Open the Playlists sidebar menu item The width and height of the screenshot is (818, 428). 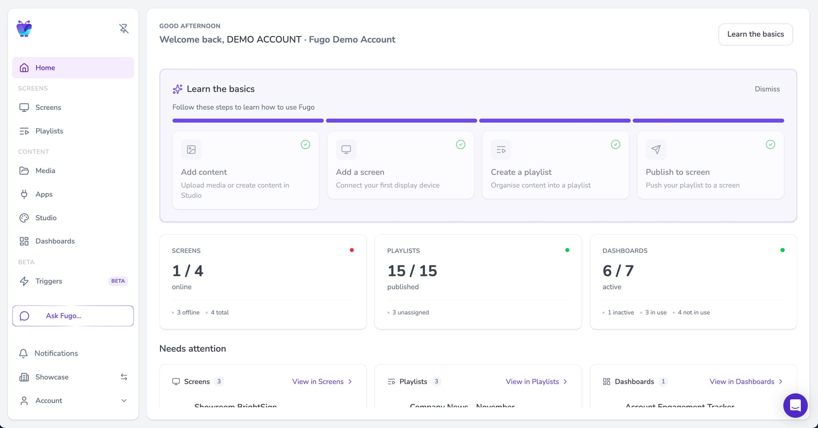point(49,131)
